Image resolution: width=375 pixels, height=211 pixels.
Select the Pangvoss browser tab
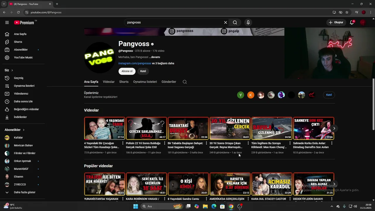point(30,4)
